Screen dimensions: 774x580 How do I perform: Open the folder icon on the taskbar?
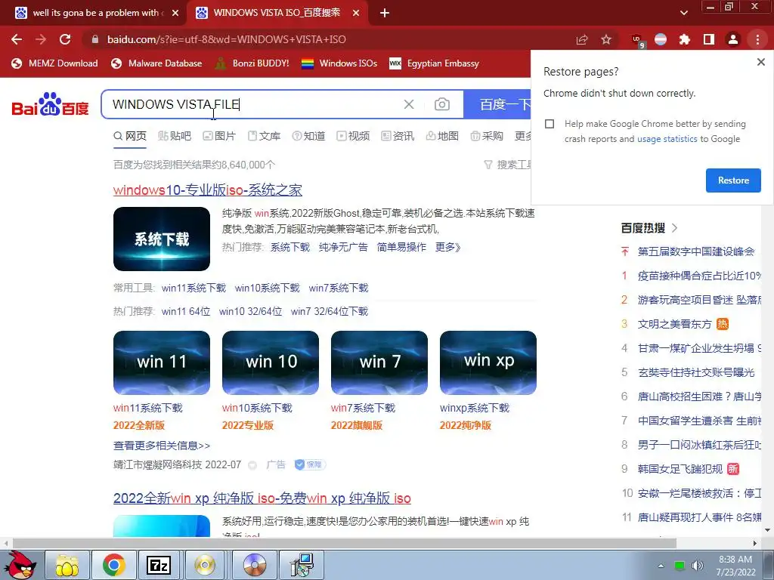67,565
